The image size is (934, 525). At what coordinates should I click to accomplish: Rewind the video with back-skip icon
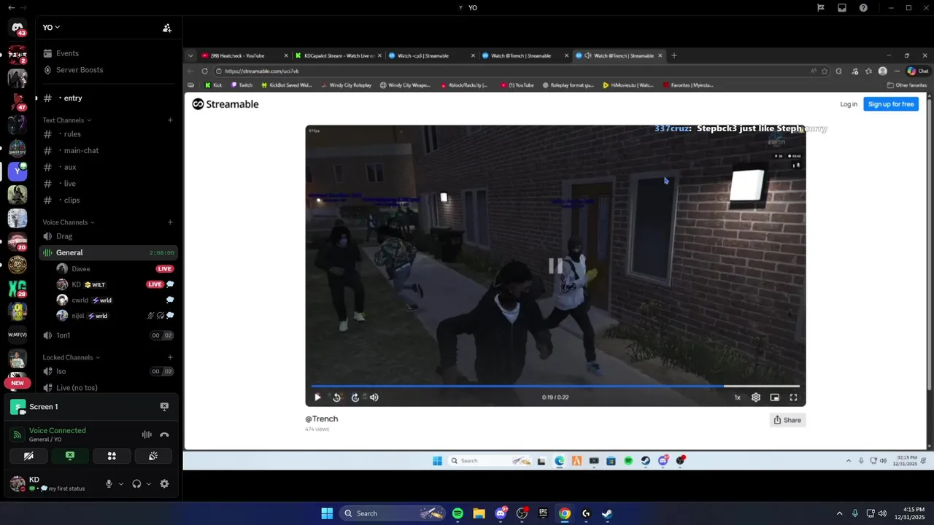(x=336, y=397)
